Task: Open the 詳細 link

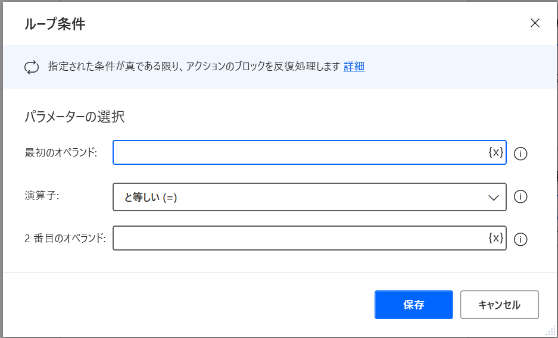Action: tap(354, 67)
